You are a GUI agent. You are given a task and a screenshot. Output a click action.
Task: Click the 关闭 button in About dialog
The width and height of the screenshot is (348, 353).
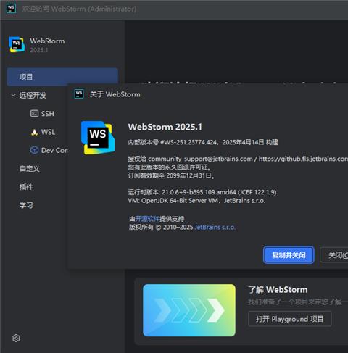coord(335,255)
